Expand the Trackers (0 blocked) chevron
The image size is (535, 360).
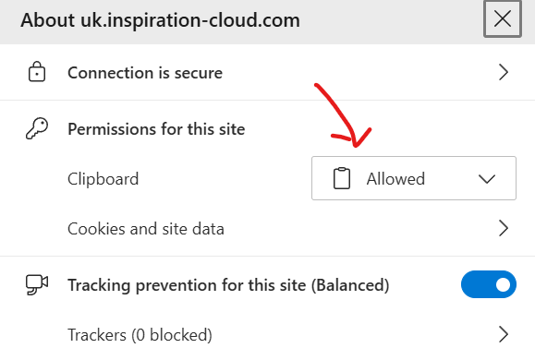(x=504, y=334)
